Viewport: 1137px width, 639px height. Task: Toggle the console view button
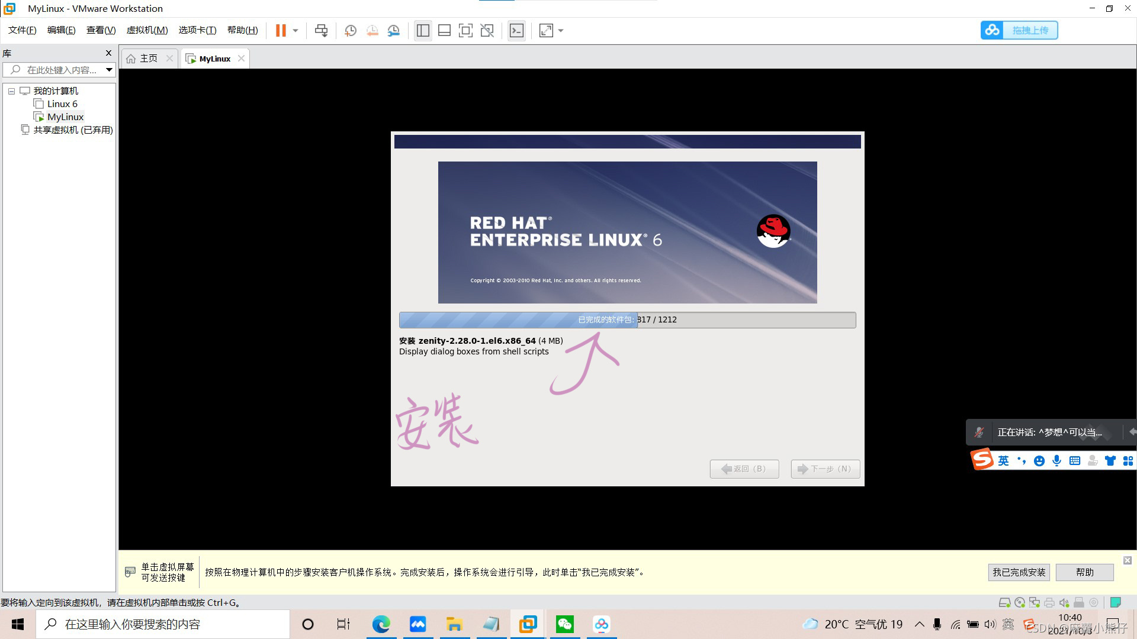[x=516, y=31]
